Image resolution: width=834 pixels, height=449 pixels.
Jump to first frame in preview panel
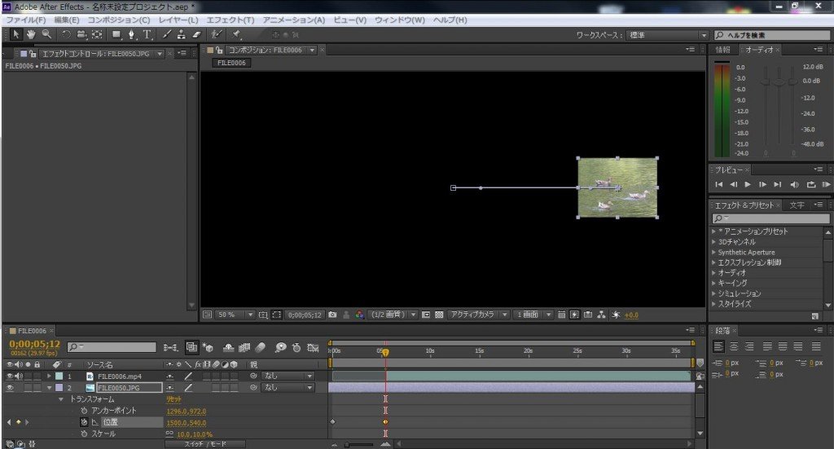[x=718, y=184]
